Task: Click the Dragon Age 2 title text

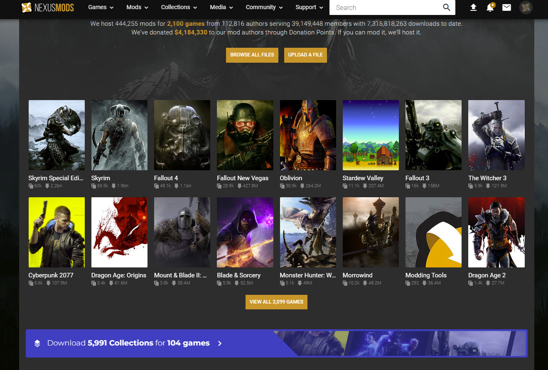Action: [x=487, y=275]
